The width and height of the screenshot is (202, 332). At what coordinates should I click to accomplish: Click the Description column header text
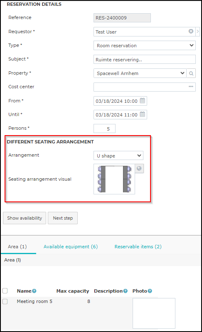pos(108,291)
